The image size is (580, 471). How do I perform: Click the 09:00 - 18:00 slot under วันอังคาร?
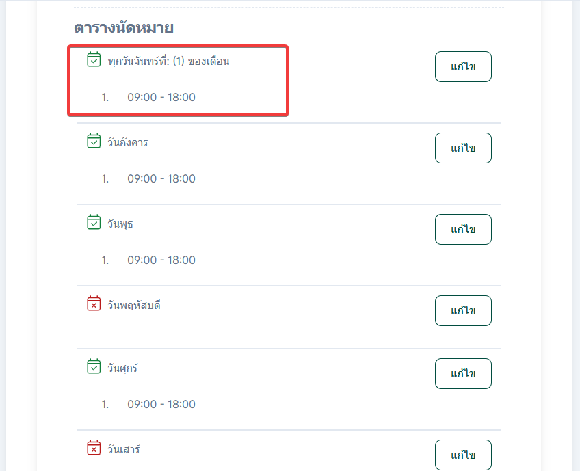(x=161, y=178)
